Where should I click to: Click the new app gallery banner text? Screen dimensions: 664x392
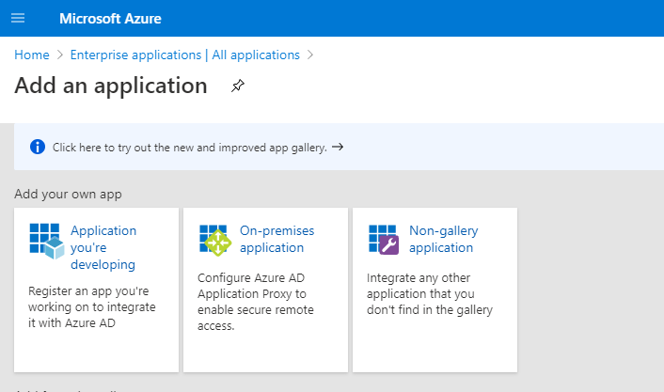[x=190, y=147]
